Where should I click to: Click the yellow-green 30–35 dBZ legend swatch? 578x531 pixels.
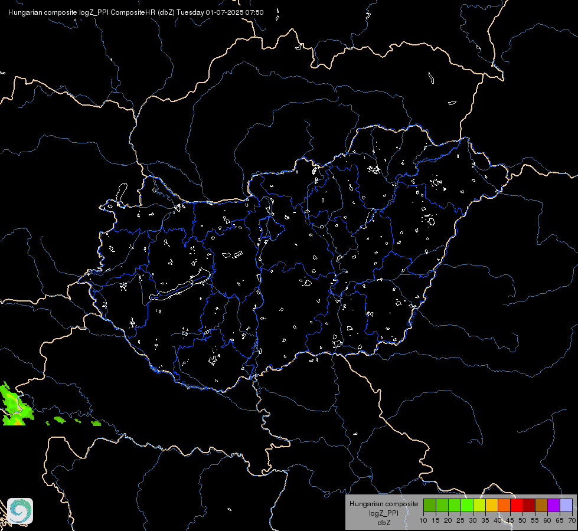click(479, 505)
